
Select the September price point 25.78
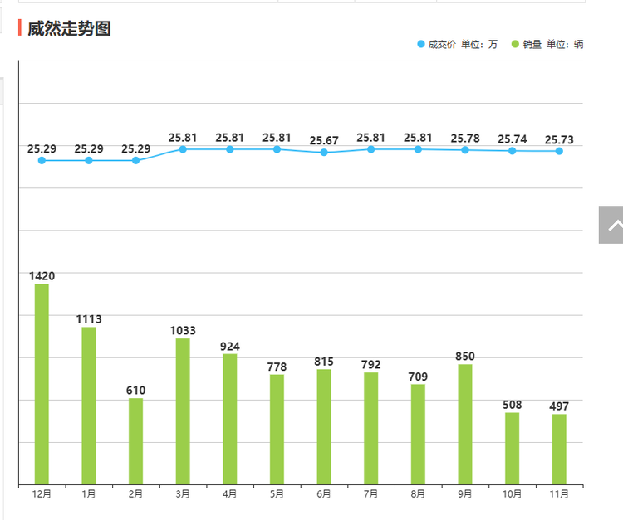pyautogui.click(x=465, y=150)
